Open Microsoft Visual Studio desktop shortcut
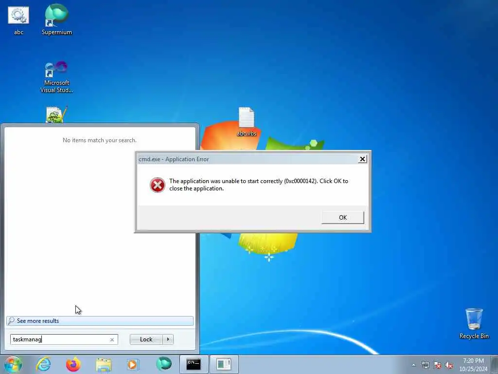Screen dimensions: 498x374 point(56,77)
